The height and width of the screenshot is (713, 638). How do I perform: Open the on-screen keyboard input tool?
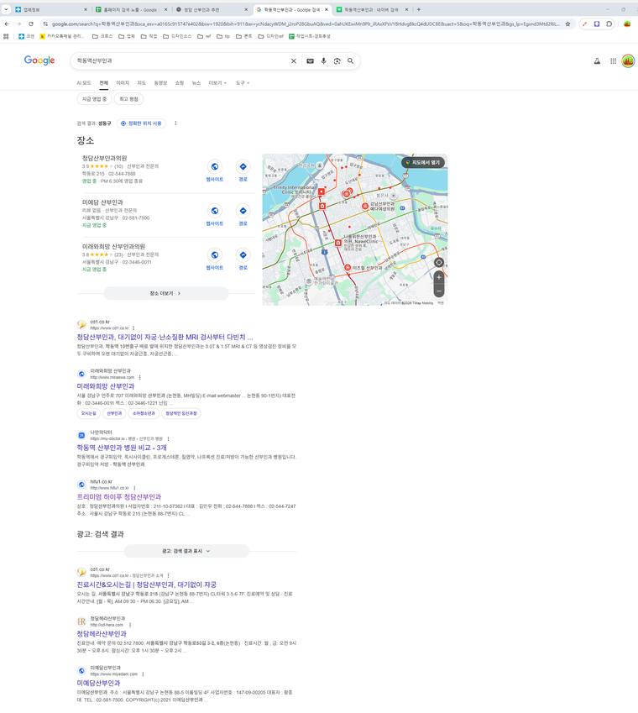coord(310,61)
